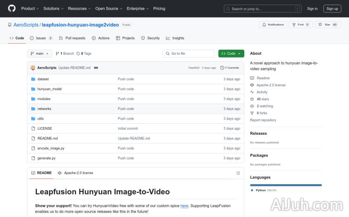This screenshot has height=217, width=349.
Task: Open the Packages heading link
Action: pos(259,155)
